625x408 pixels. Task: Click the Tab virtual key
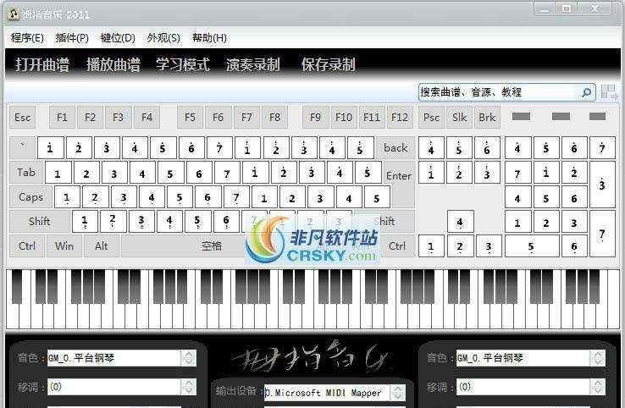[26, 172]
